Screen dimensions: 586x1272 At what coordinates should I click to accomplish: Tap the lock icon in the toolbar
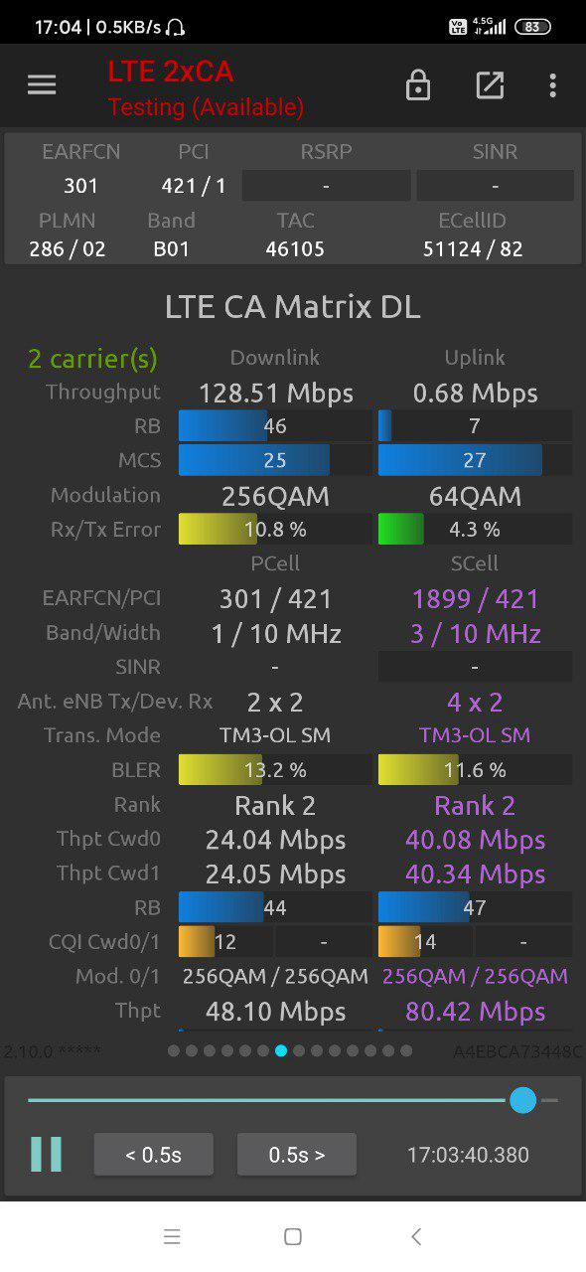[418, 85]
